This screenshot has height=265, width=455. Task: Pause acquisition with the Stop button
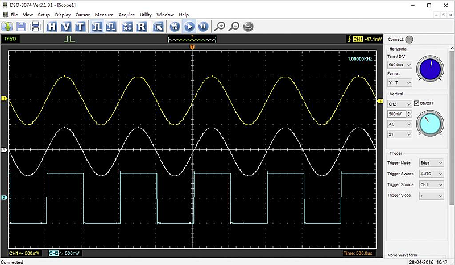pos(204,26)
